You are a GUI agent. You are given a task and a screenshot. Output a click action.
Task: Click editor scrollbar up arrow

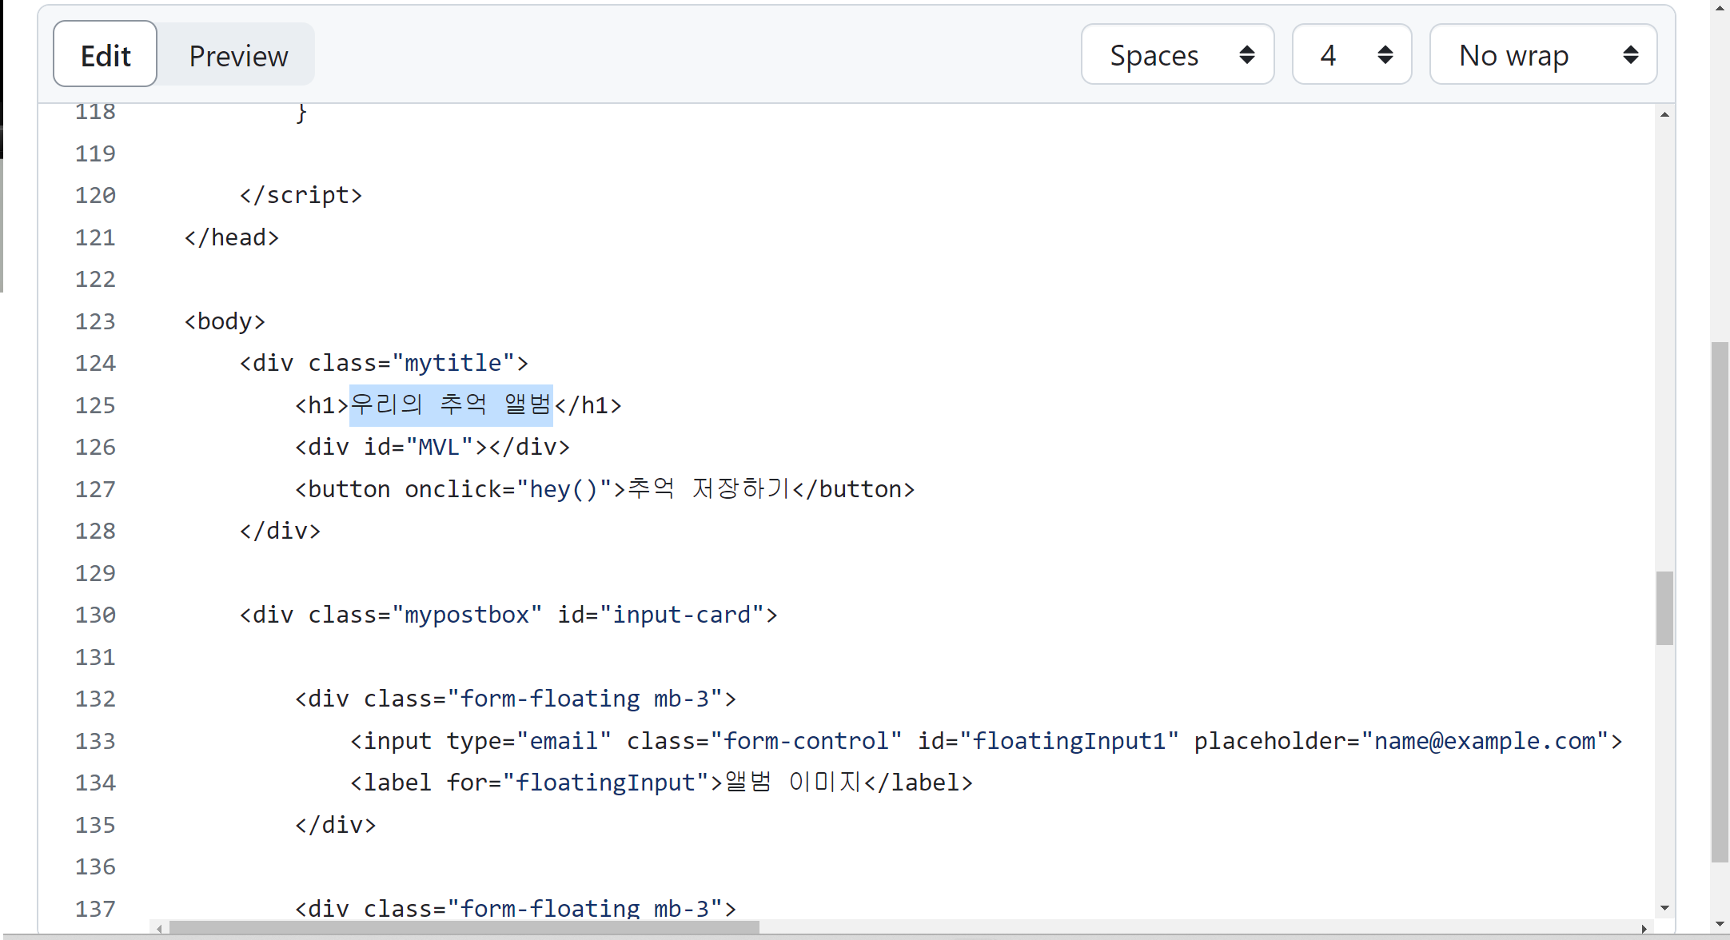tap(1664, 115)
